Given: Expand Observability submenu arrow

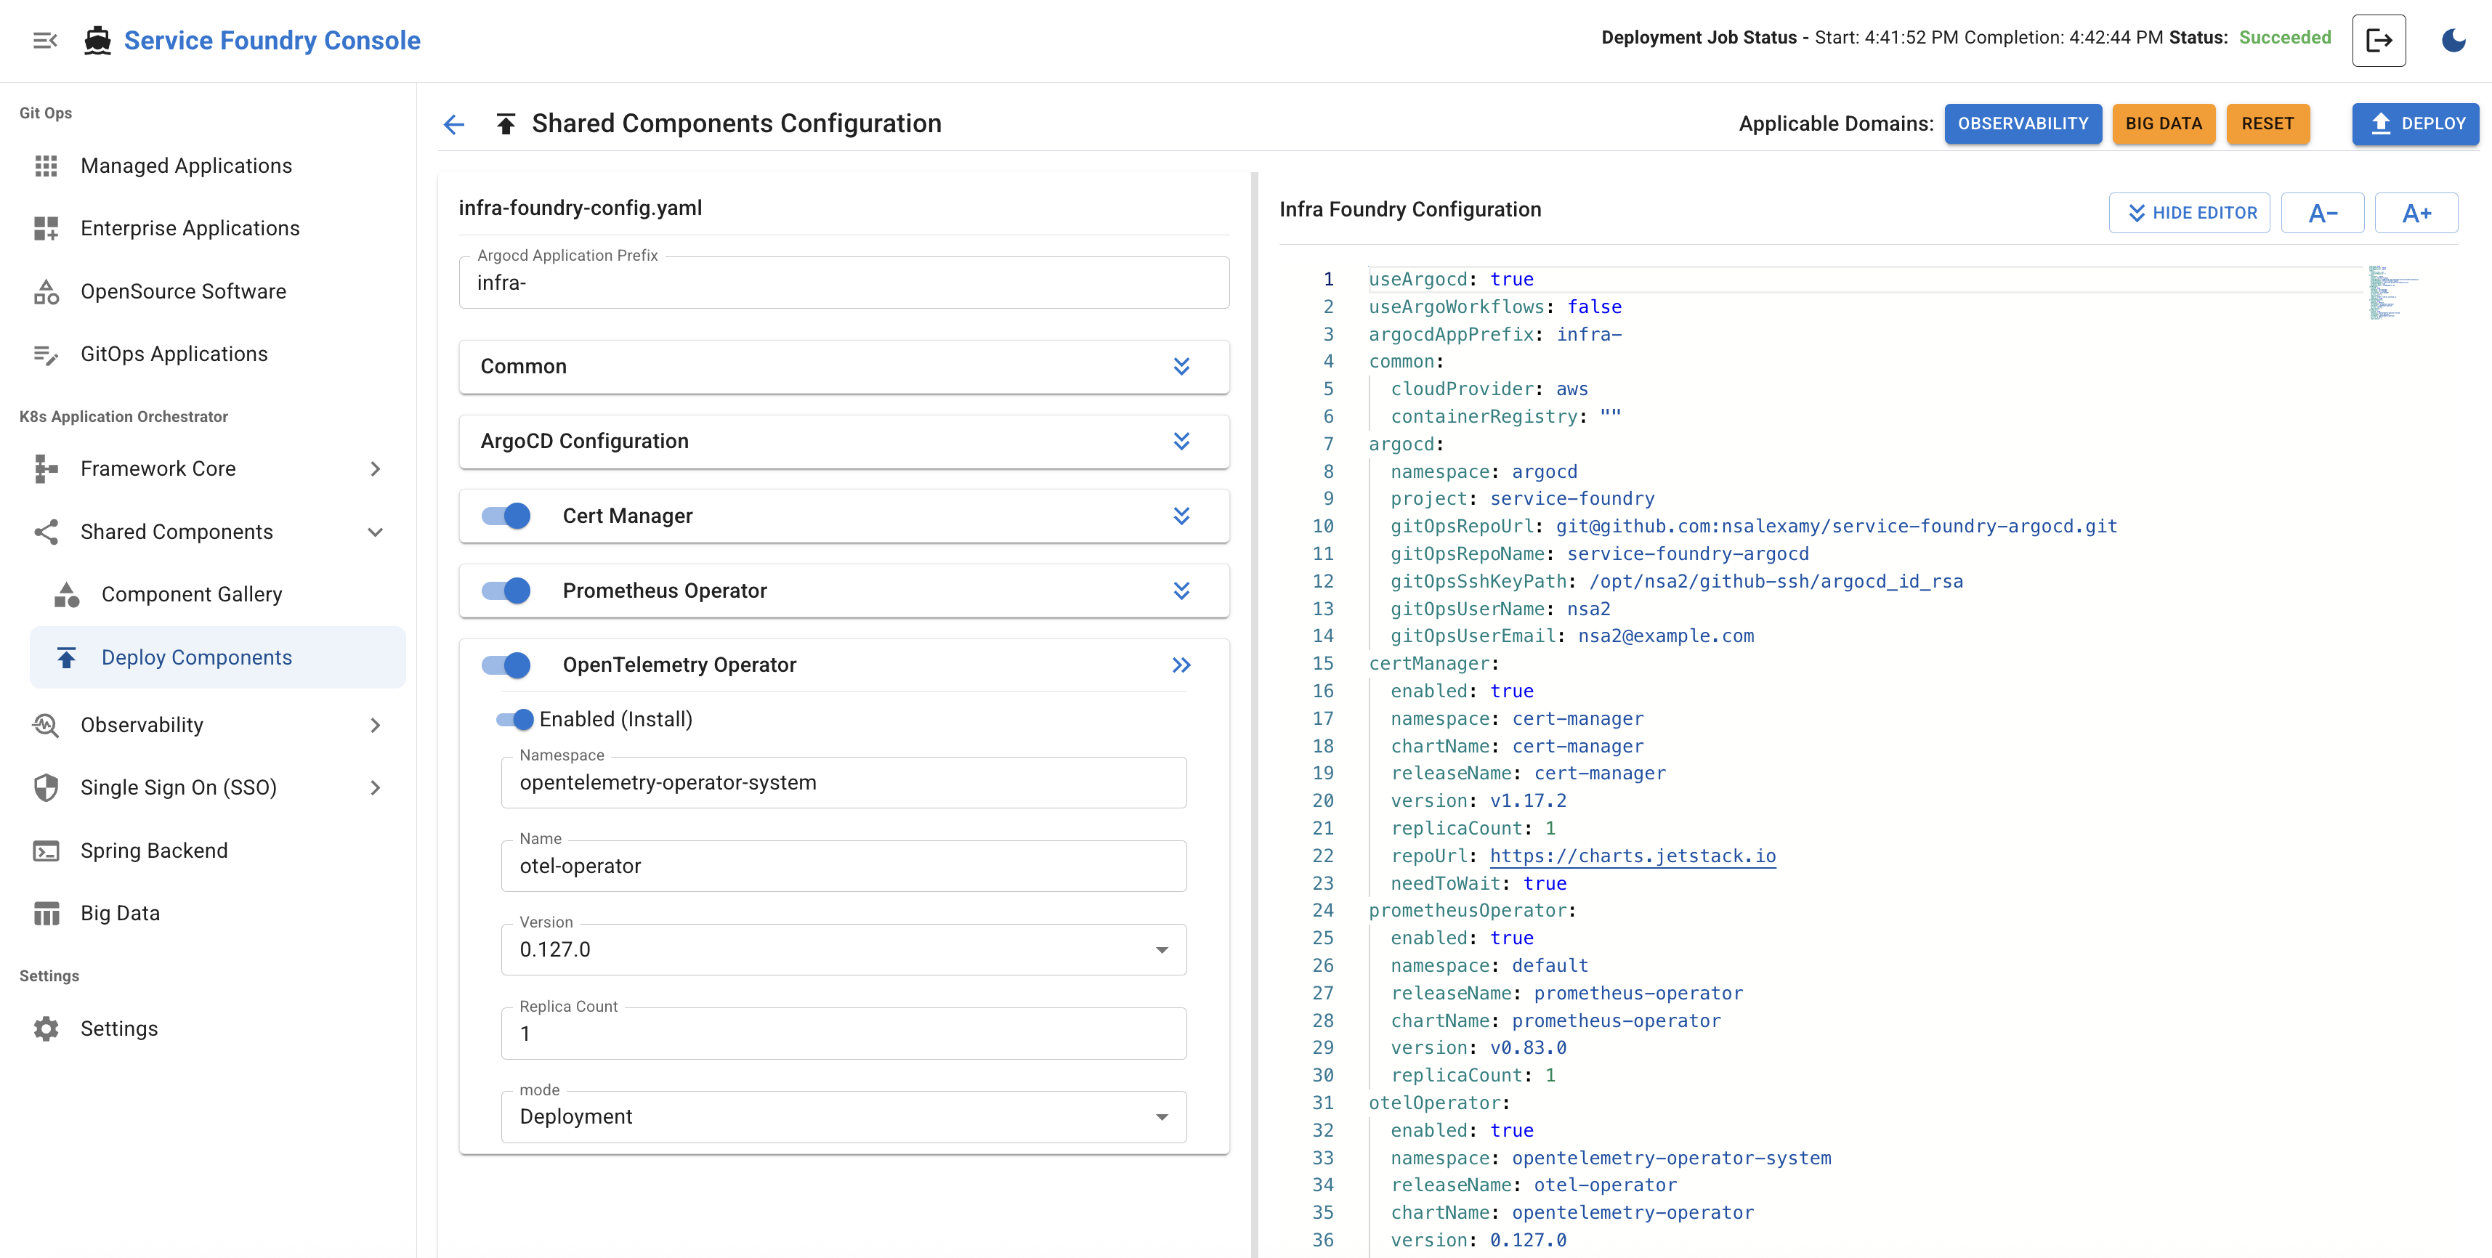Looking at the screenshot, I should 376,725.
